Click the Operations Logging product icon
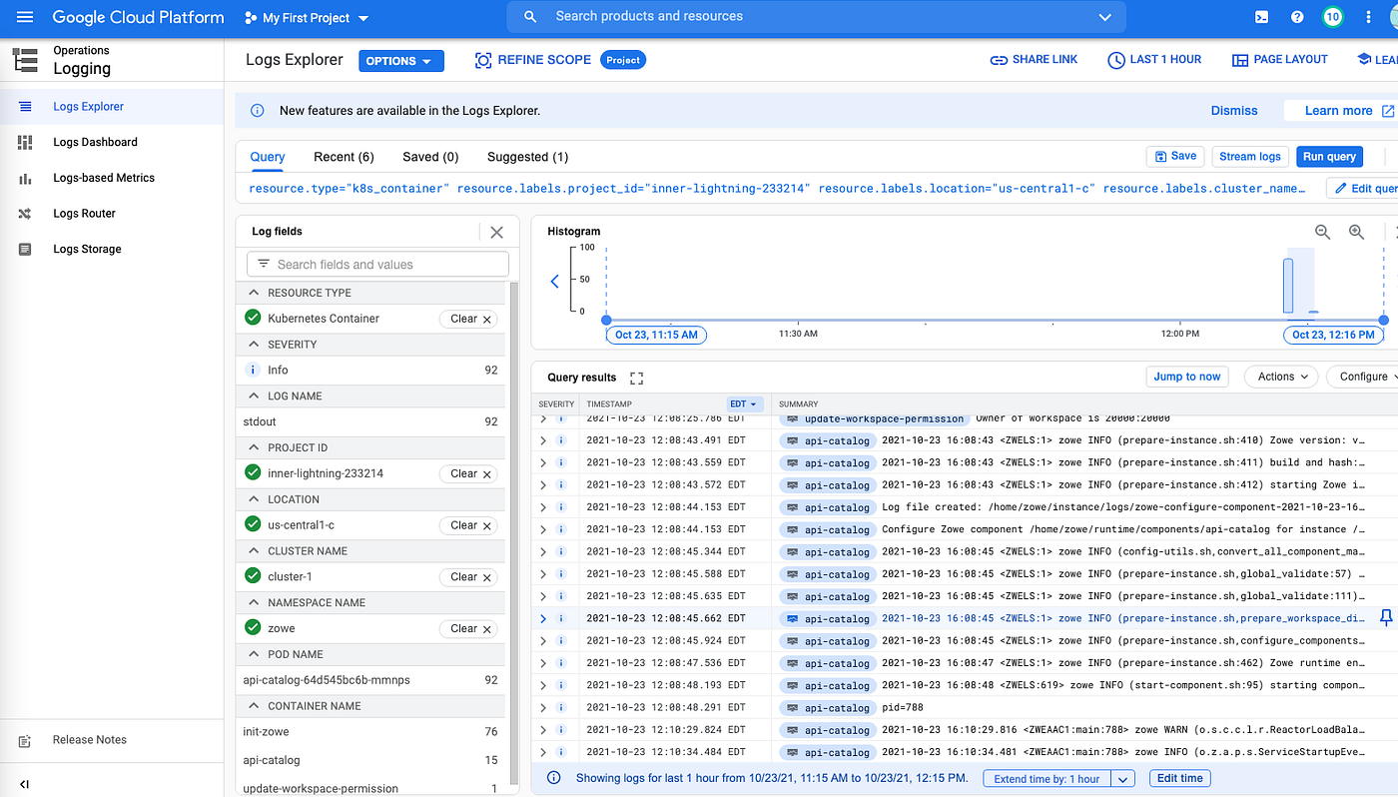Screen dimensions: 1398x797 pos(25,60)
